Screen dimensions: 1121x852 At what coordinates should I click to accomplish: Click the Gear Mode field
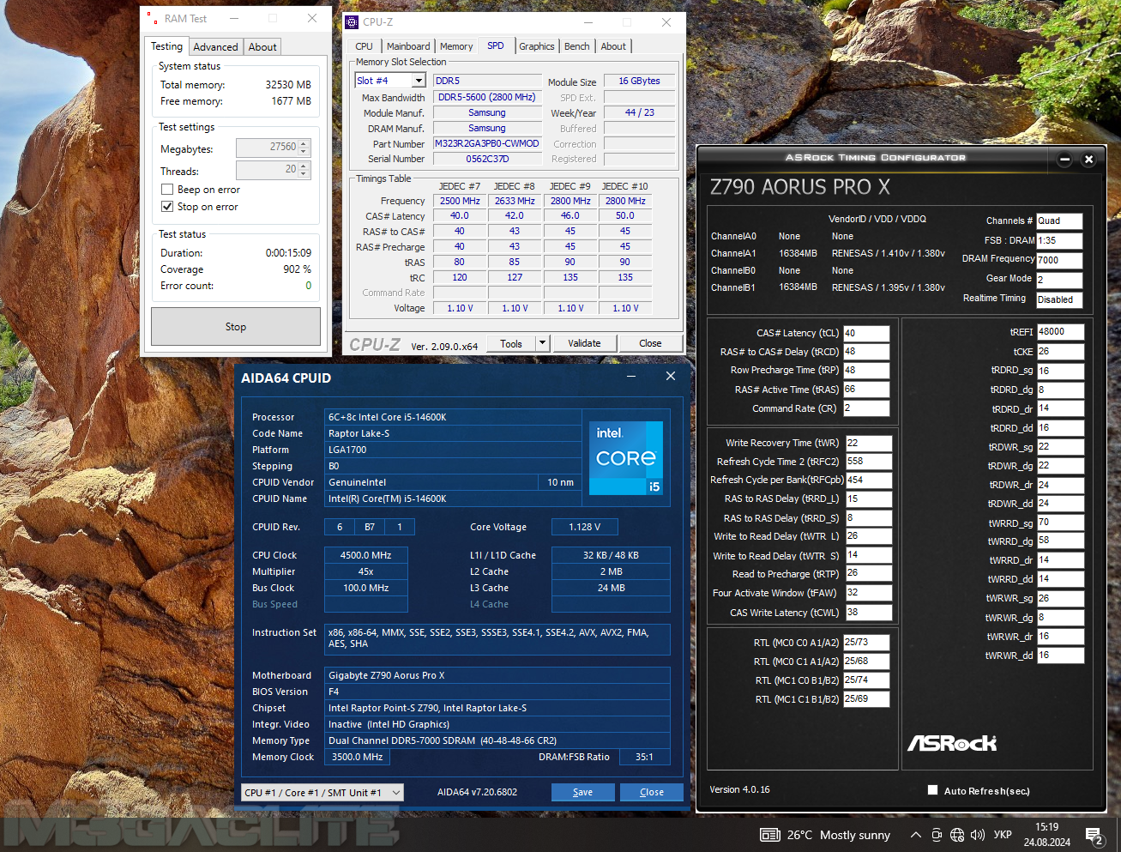tap(1059, 280)
